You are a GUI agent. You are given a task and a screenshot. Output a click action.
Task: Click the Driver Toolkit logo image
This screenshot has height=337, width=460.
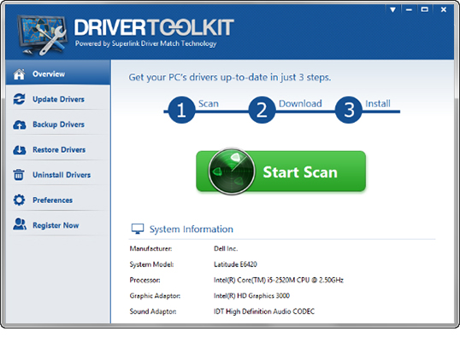click(x=42, y=35)
